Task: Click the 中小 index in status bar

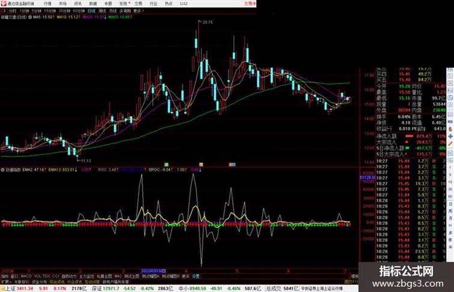Action: (183, 289)
